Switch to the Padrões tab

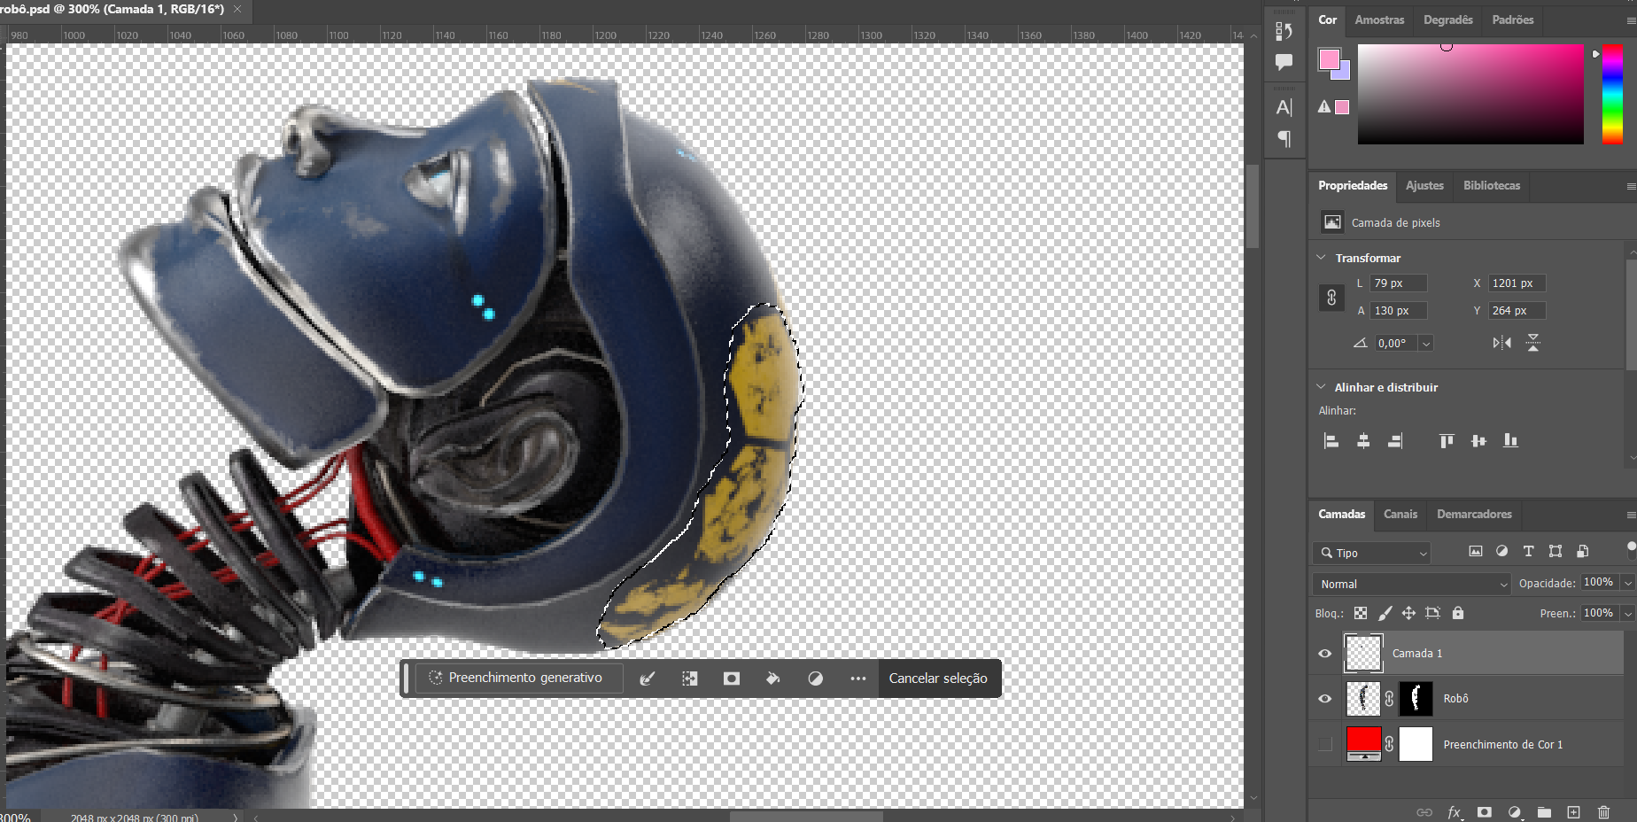[1513, 19]
